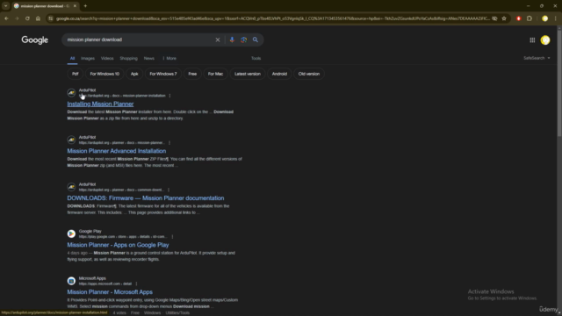Click ArduPilot favicon of Installing Mission Planner

[71, 93]
